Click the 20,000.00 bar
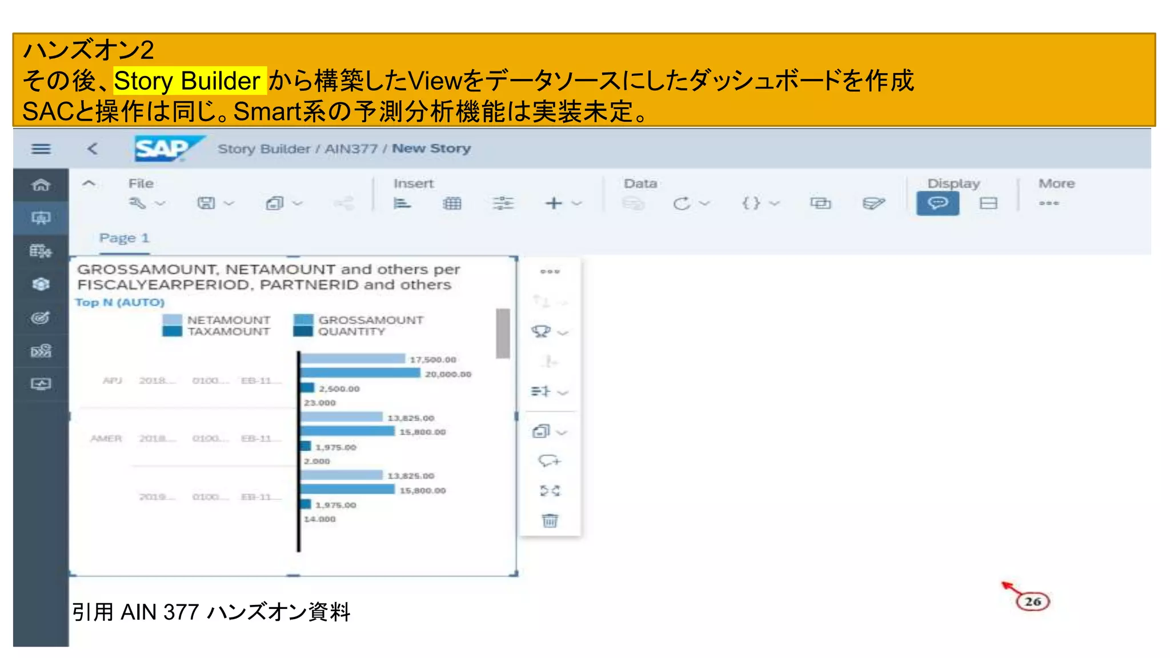 click(360, 373)
